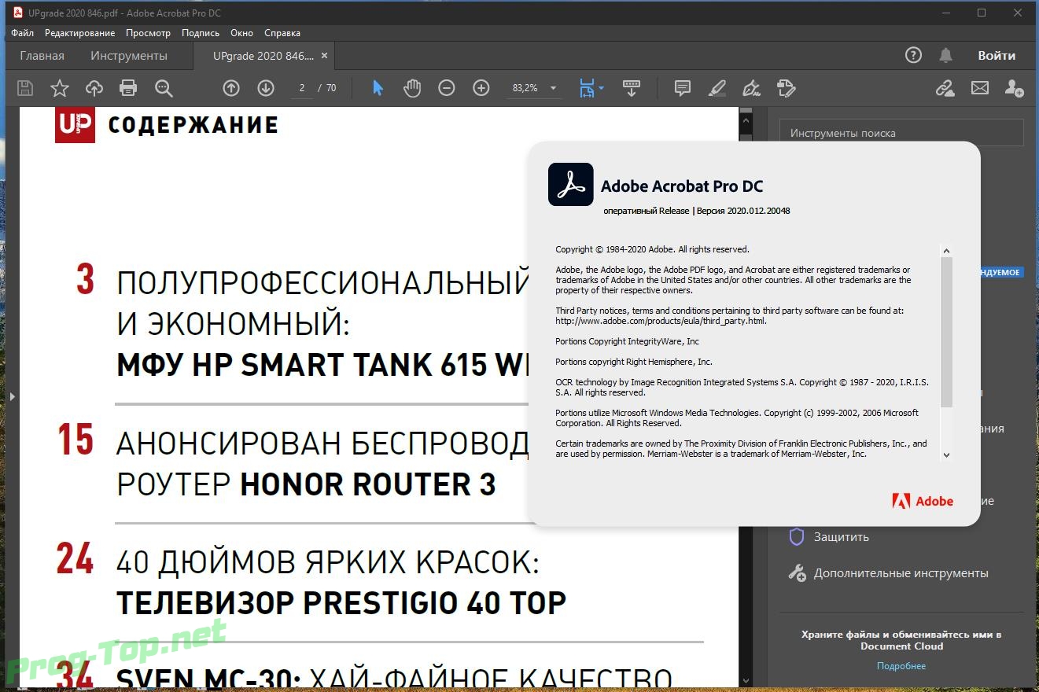Screen dimensions: 1039x692
Task: Select the Highlight text tool
Action: 717,88
